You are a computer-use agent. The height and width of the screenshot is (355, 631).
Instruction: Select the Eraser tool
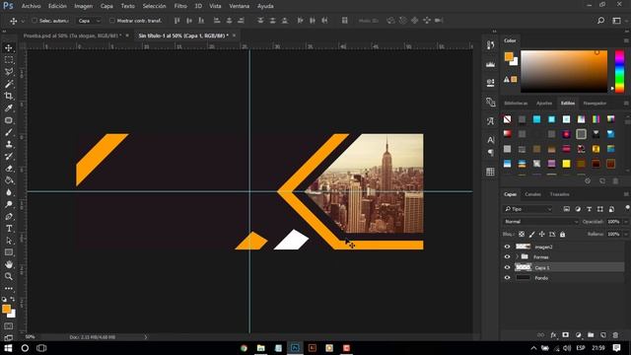pos(9,169)
